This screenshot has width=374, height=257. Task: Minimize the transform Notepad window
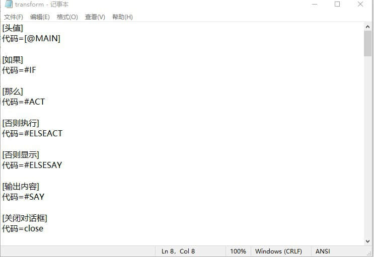click(314, 5)
